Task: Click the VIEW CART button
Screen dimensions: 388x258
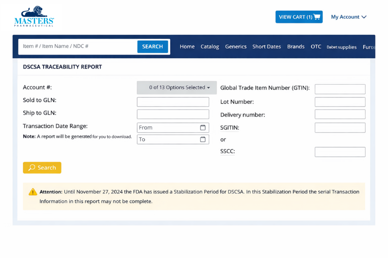Action: (299, 17)
